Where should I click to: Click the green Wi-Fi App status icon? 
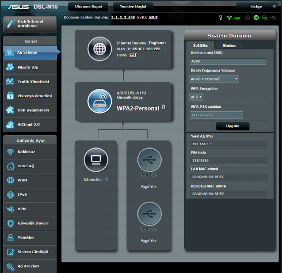pyautogui.click(x=233, y=18)
